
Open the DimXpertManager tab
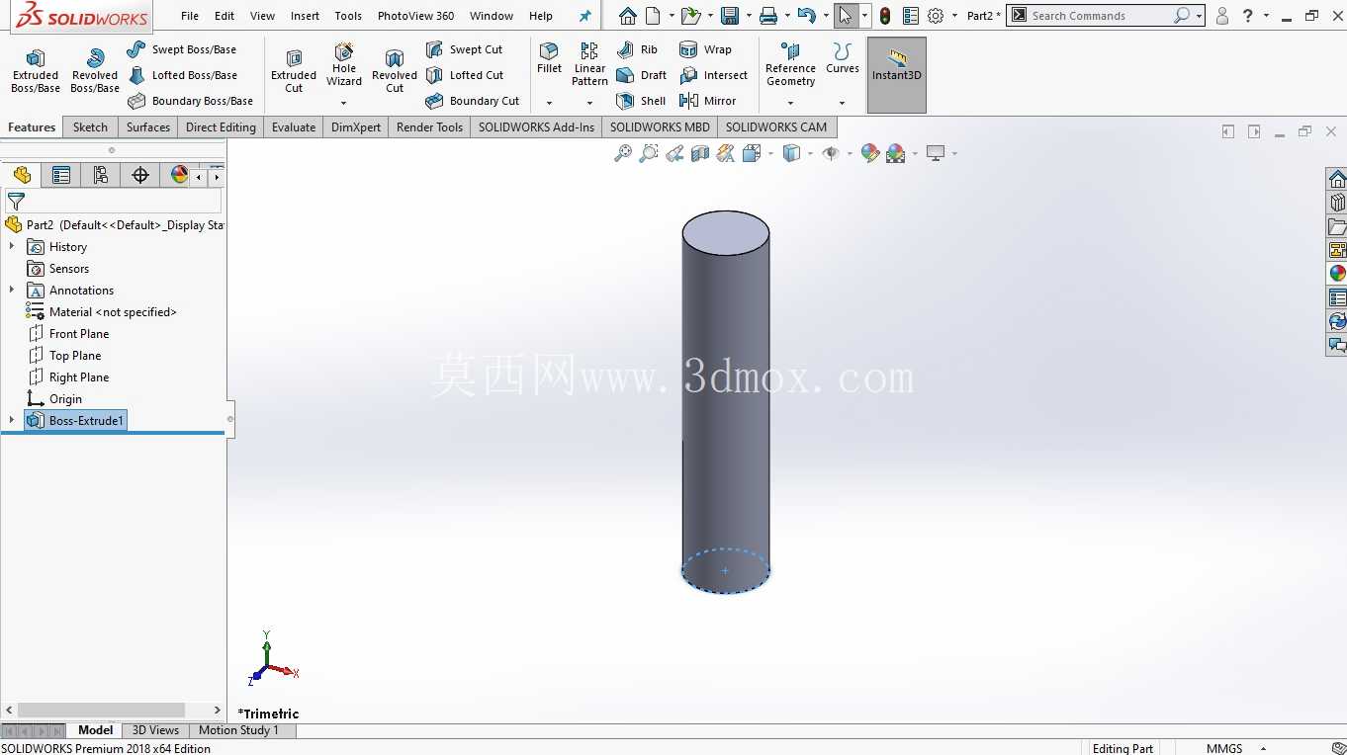point(140,175)
